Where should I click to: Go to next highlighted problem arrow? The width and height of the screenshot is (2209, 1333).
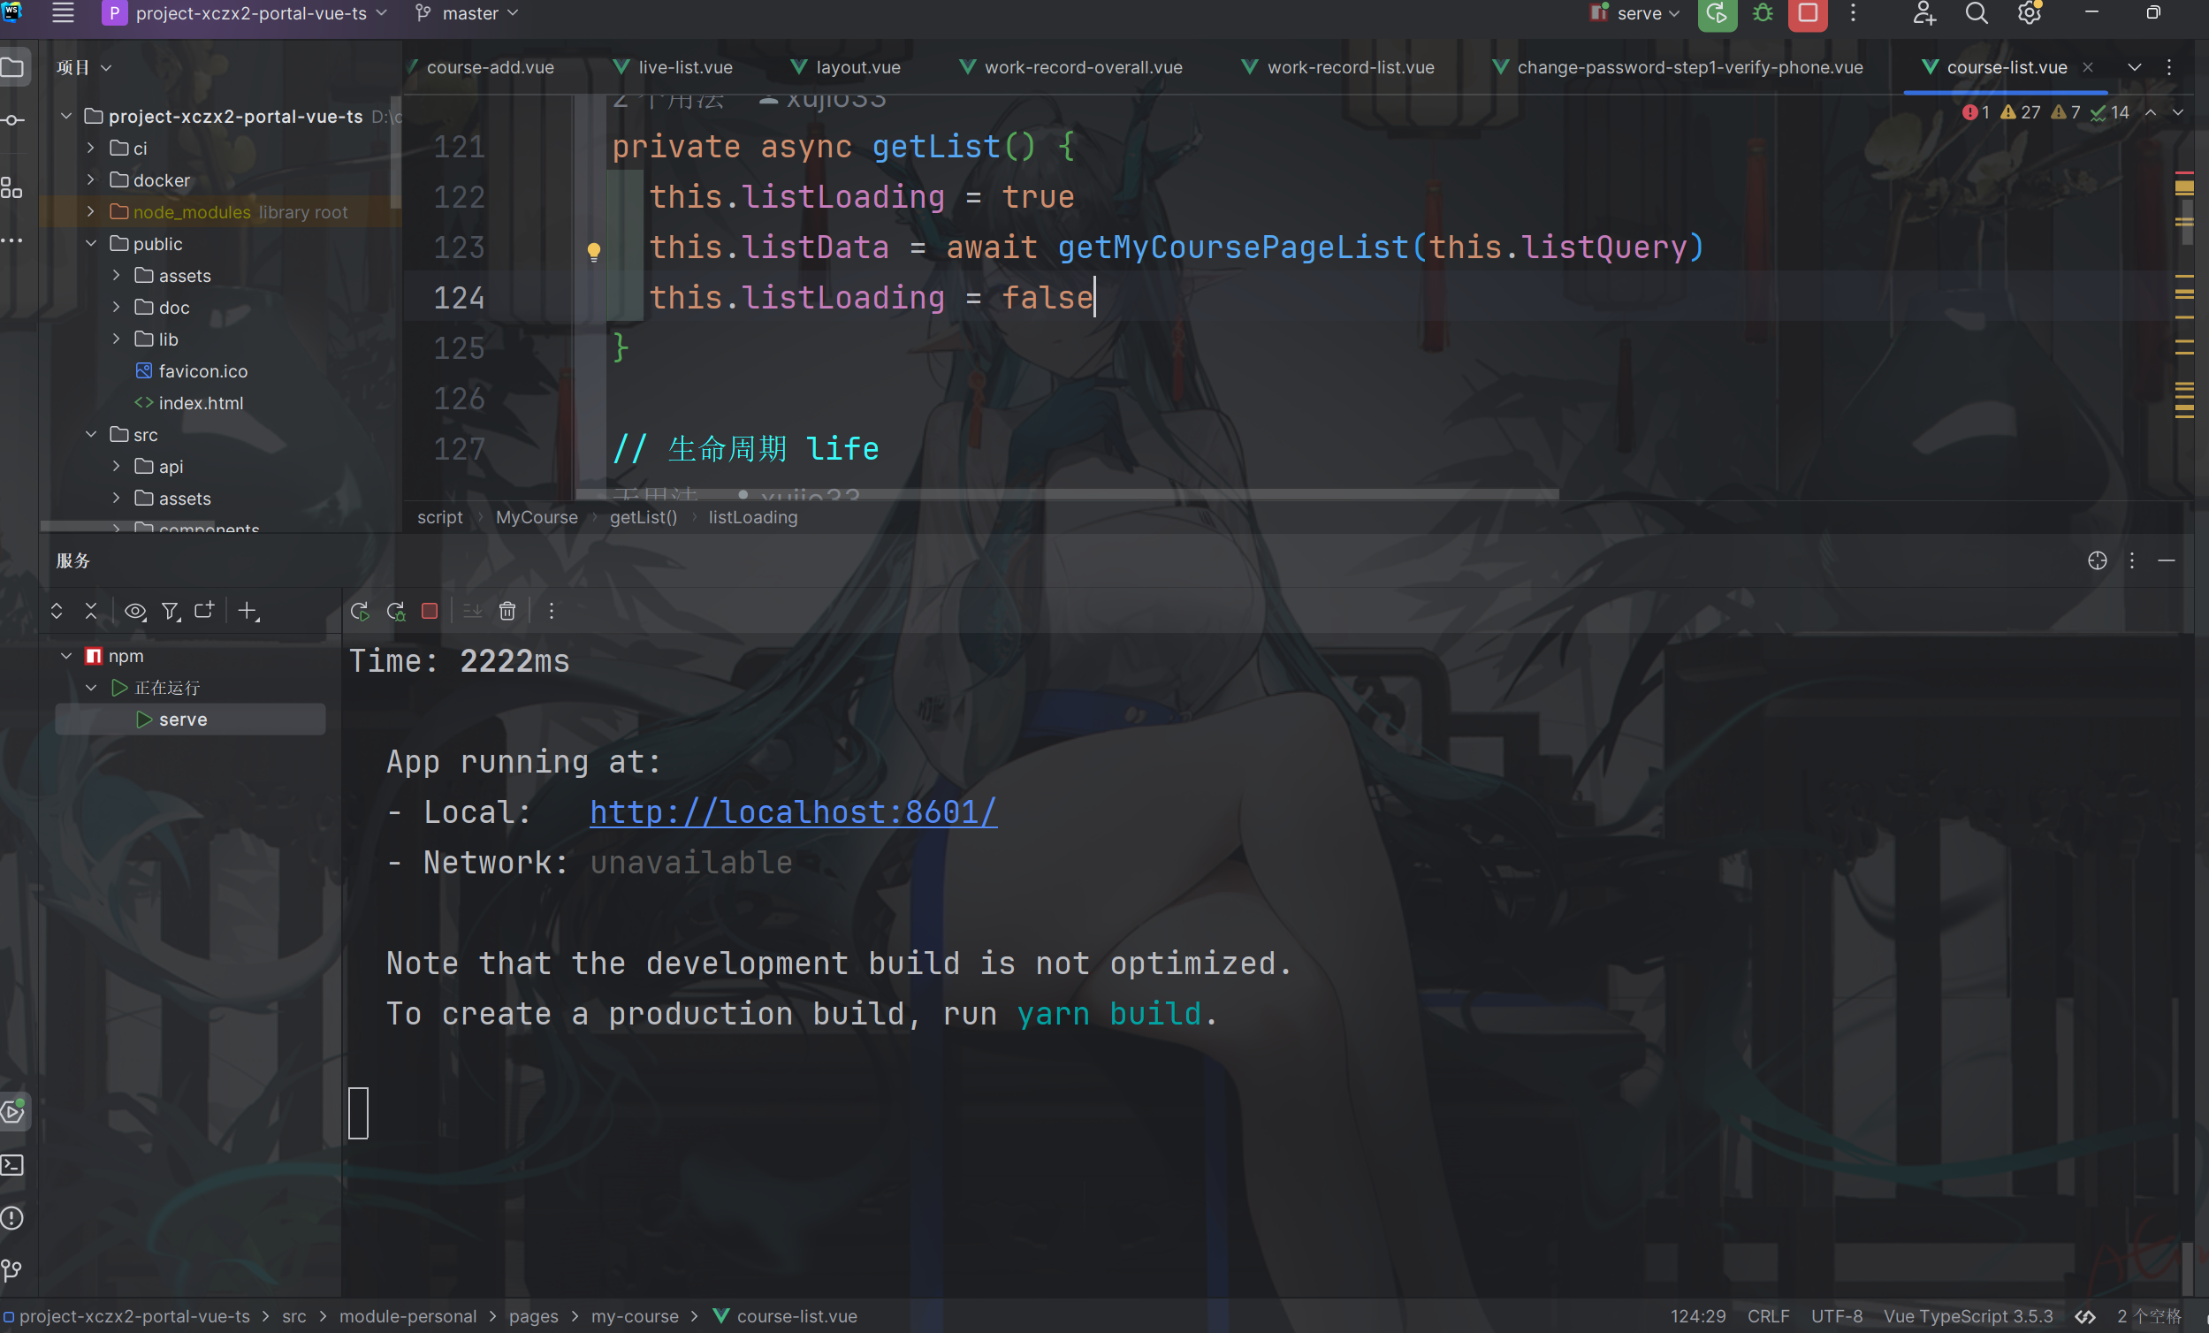[2178, 112]
